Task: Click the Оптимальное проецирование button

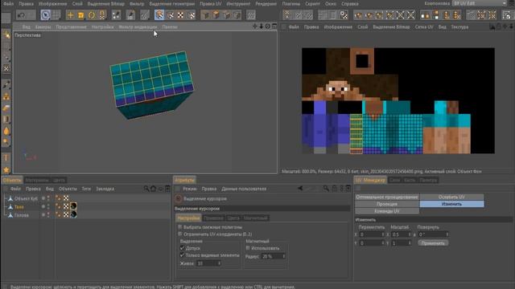Action: point(387,197)
